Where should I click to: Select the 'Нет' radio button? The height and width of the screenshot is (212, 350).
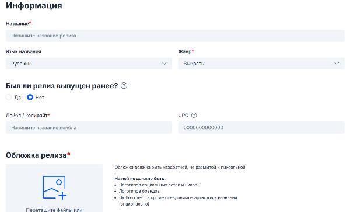(x=30, y=97)
